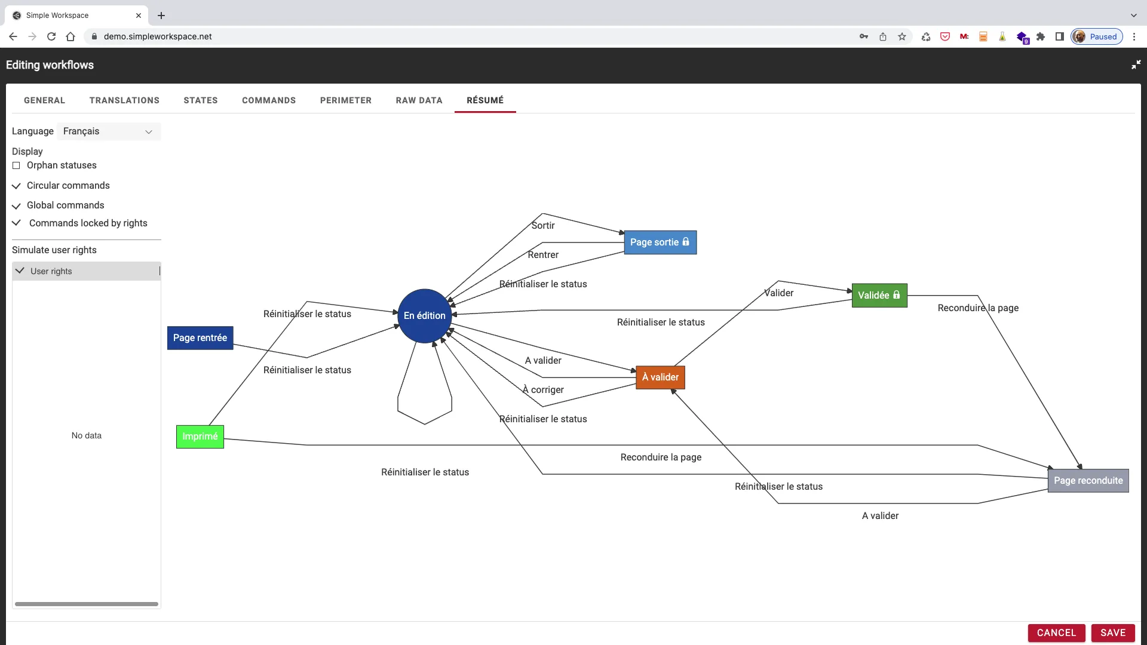Click the CANCEL button

(1056, 632)
